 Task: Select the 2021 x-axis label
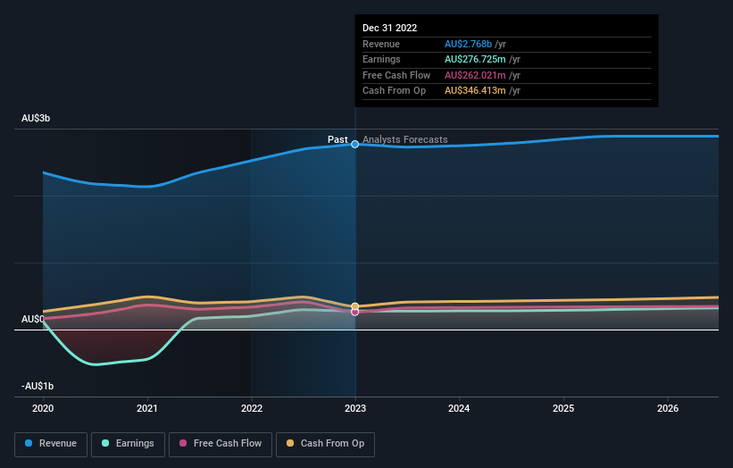pyautogui.click(x=147, y=408)
